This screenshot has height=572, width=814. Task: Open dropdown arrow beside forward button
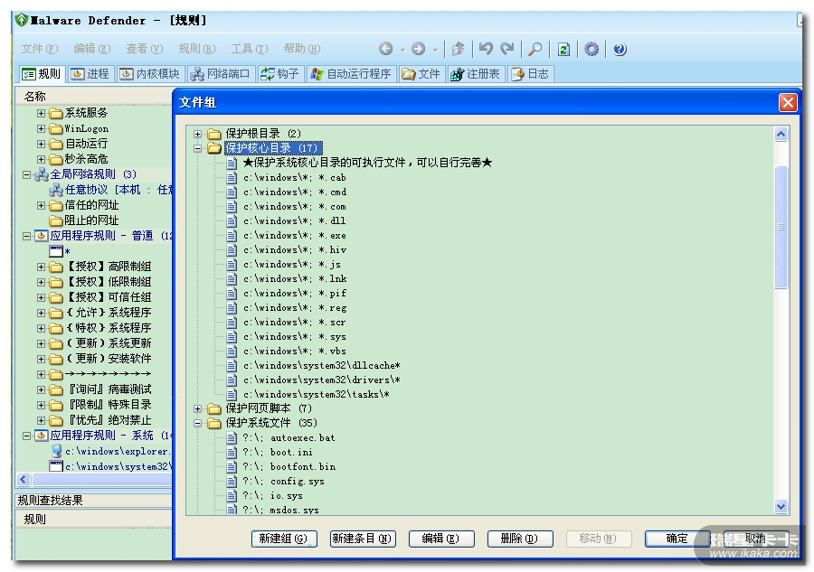[436, 51]
